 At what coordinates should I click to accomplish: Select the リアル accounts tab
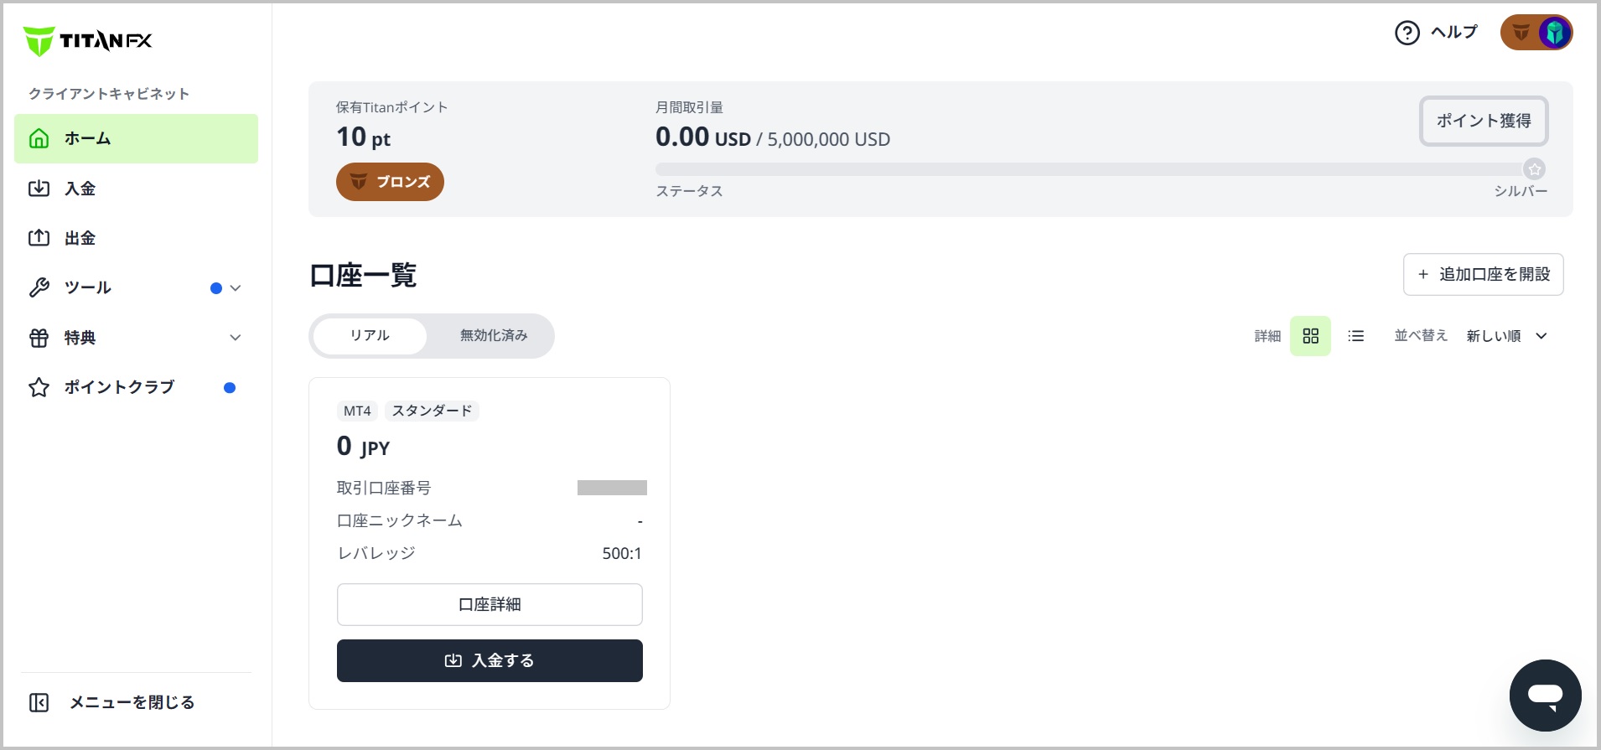pos(370,336)
